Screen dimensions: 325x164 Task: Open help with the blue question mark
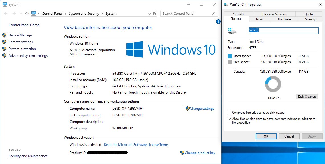pyautogui.click(x=218, y=22)
